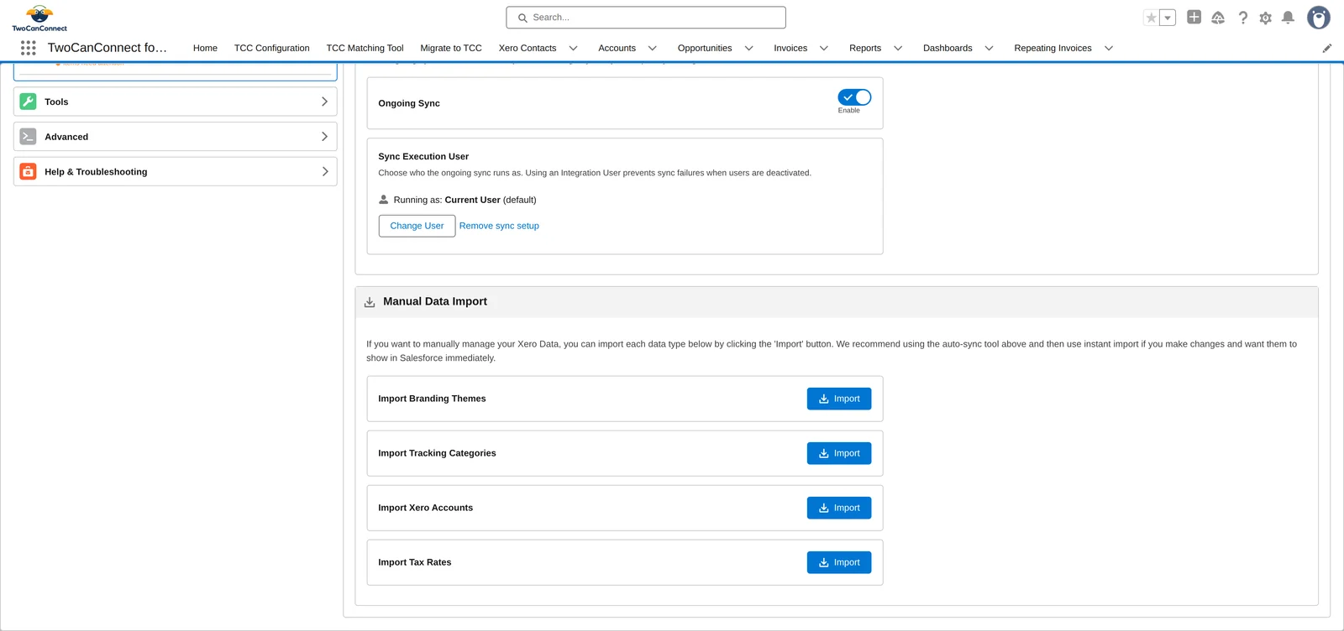Open the Invoices tab

(x=790, y=48)
